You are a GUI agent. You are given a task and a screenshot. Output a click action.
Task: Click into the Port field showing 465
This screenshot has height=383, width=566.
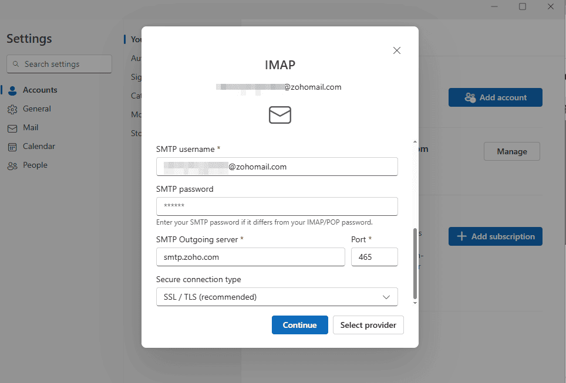[375, 257]
